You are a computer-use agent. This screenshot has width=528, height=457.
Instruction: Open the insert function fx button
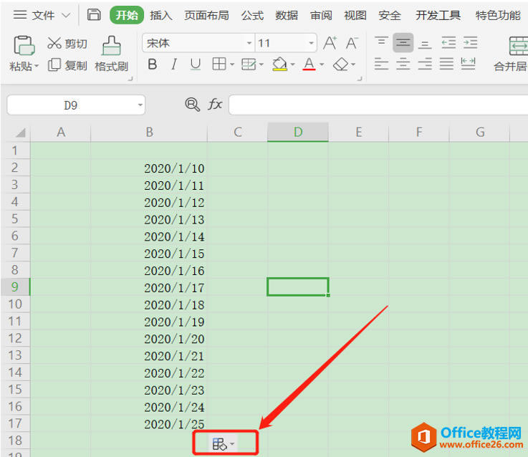click(215, 104)
